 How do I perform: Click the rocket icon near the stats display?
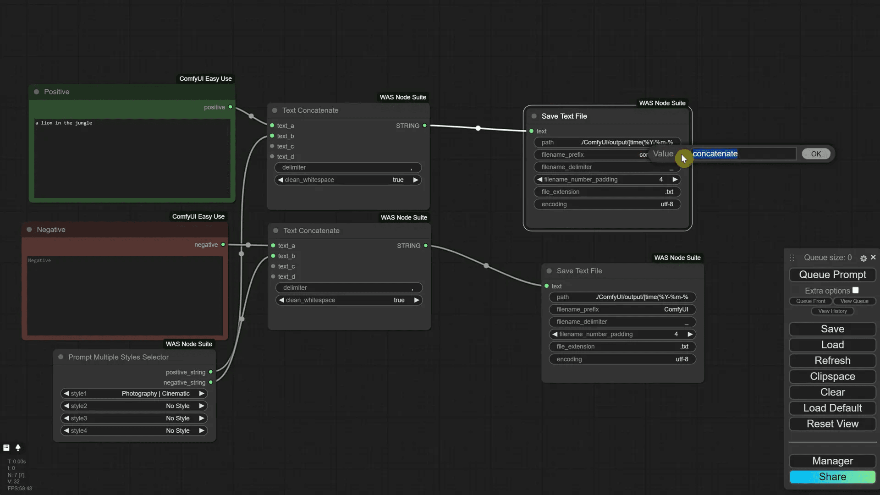point(18,448)
